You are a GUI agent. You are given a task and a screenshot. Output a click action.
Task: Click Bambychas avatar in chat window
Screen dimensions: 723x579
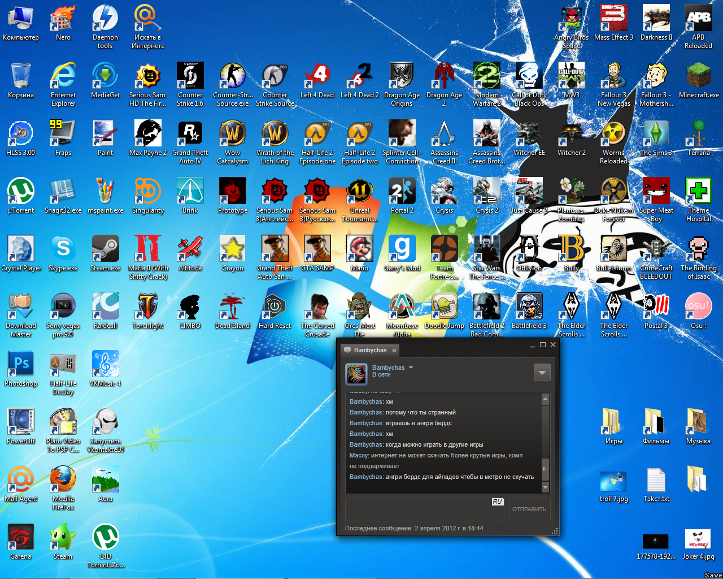(x=356, y=374)
